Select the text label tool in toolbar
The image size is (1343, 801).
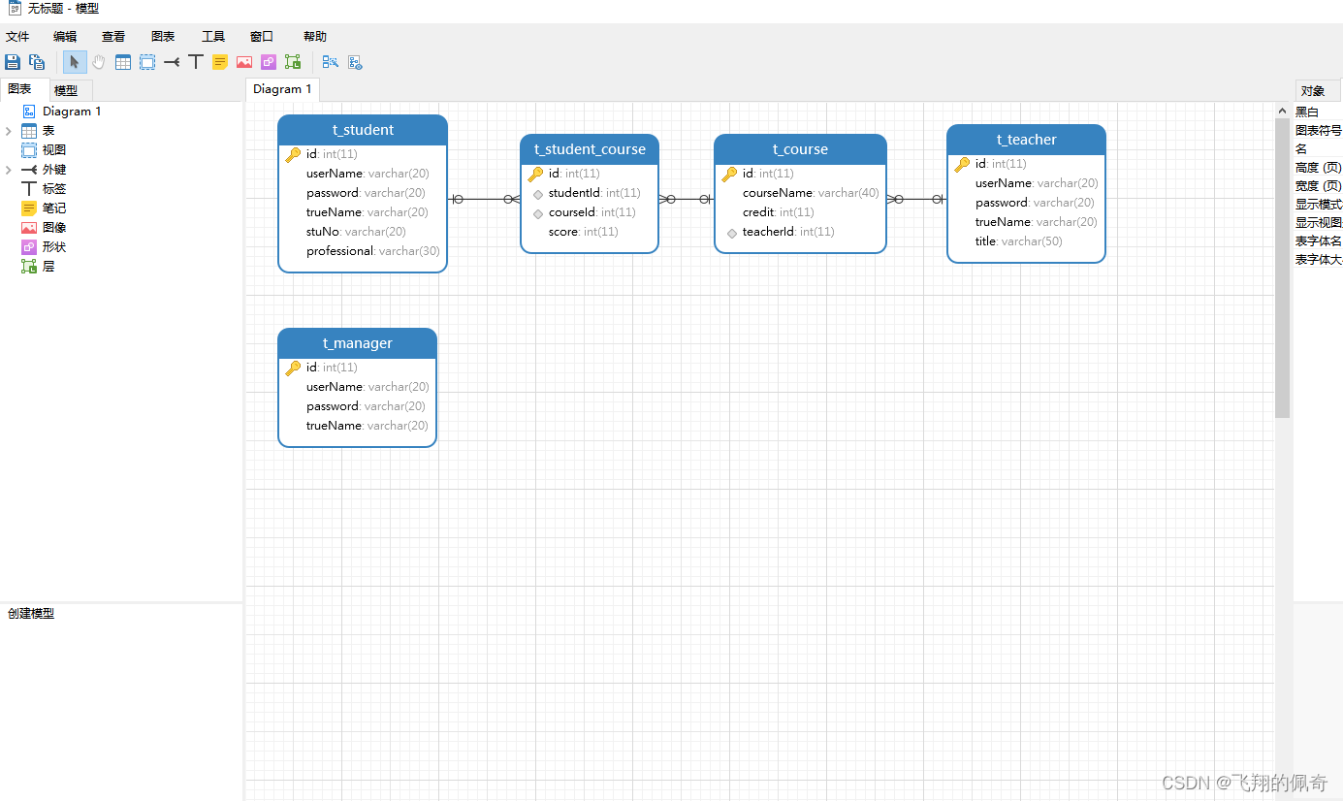pyautogui.click(x=196, y=62)
